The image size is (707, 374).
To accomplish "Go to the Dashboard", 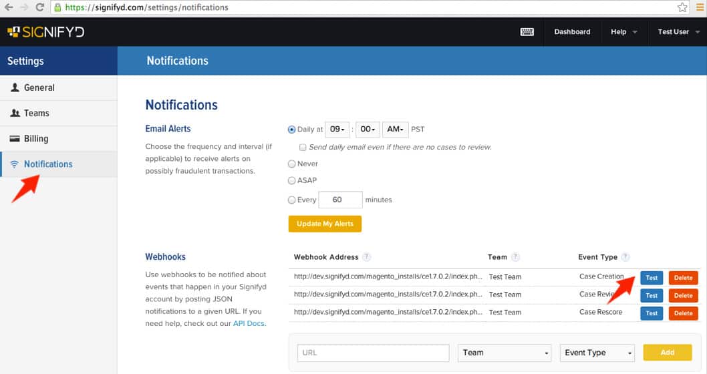I will click(572, 32).
